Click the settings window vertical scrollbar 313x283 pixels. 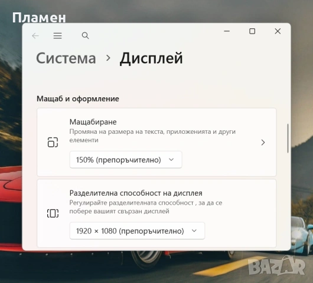(288, 139)
